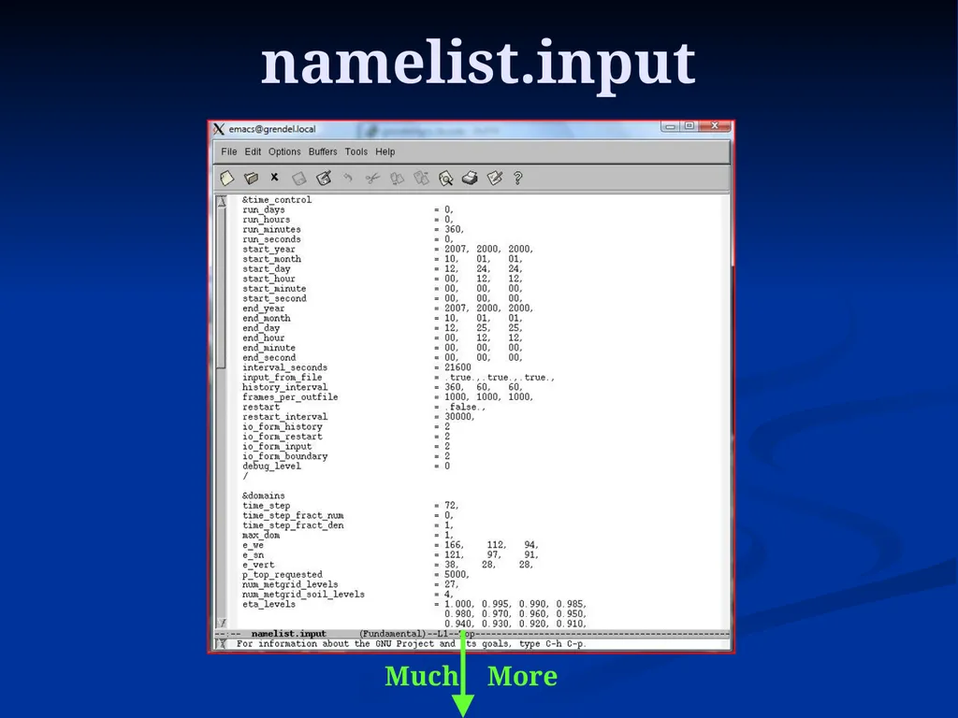
Task: Click the namelist.input buffer name in mode line
Action: [288, 634]
